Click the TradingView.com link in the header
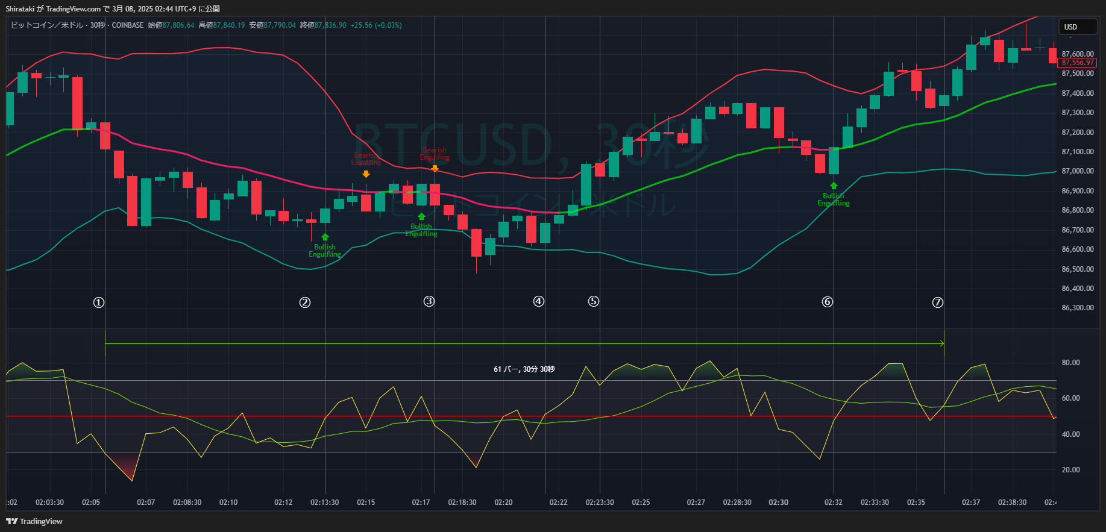The height and width of the screenshot is (532, 1106). click(74, 9)
